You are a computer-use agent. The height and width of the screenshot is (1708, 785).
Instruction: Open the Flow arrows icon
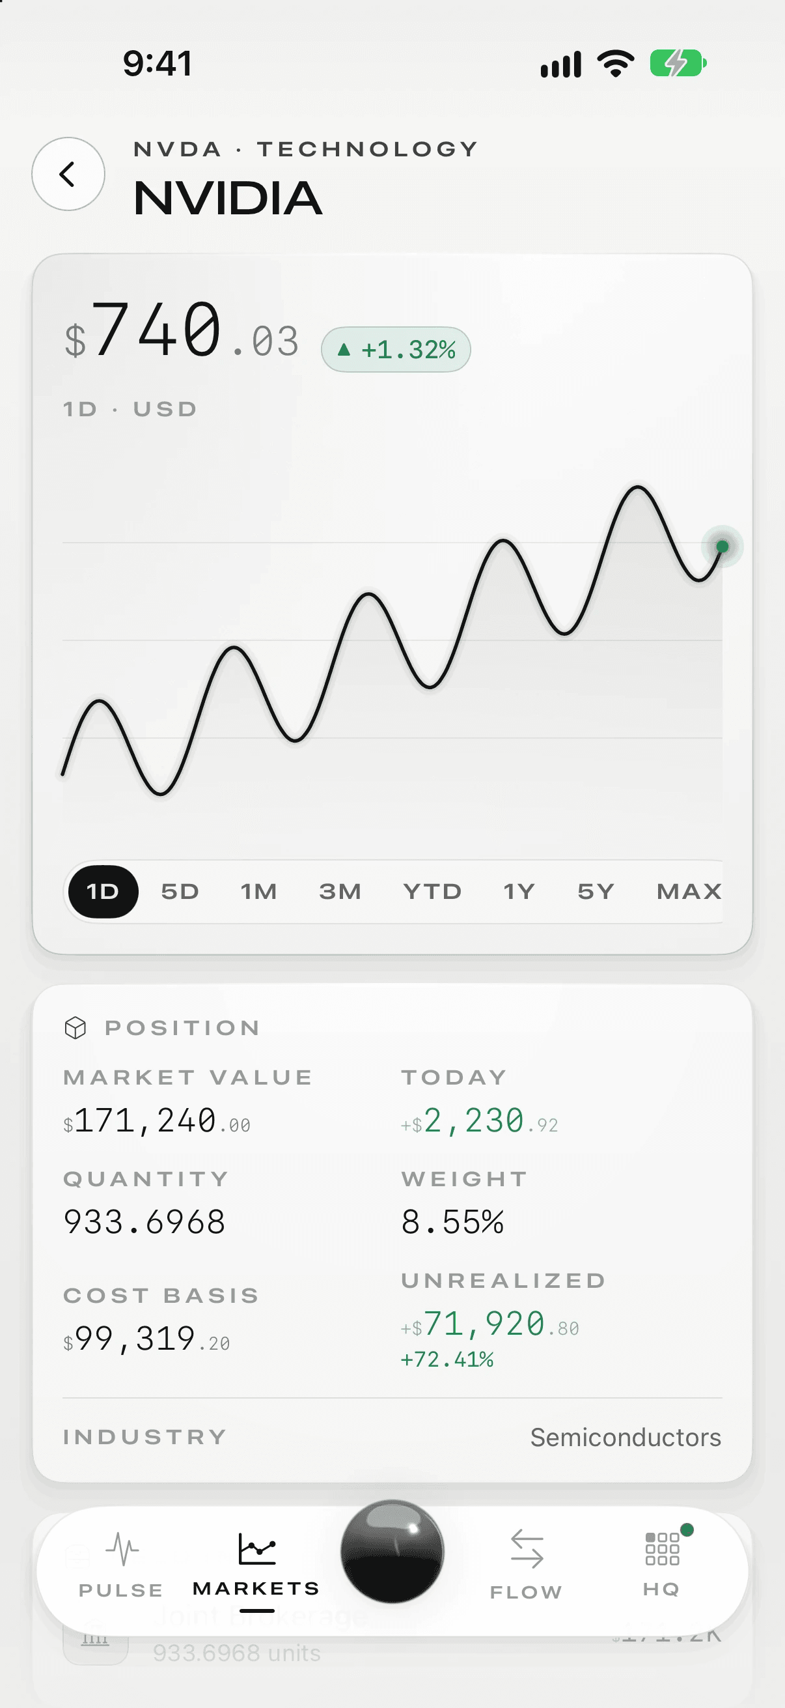pos(527,1549)
